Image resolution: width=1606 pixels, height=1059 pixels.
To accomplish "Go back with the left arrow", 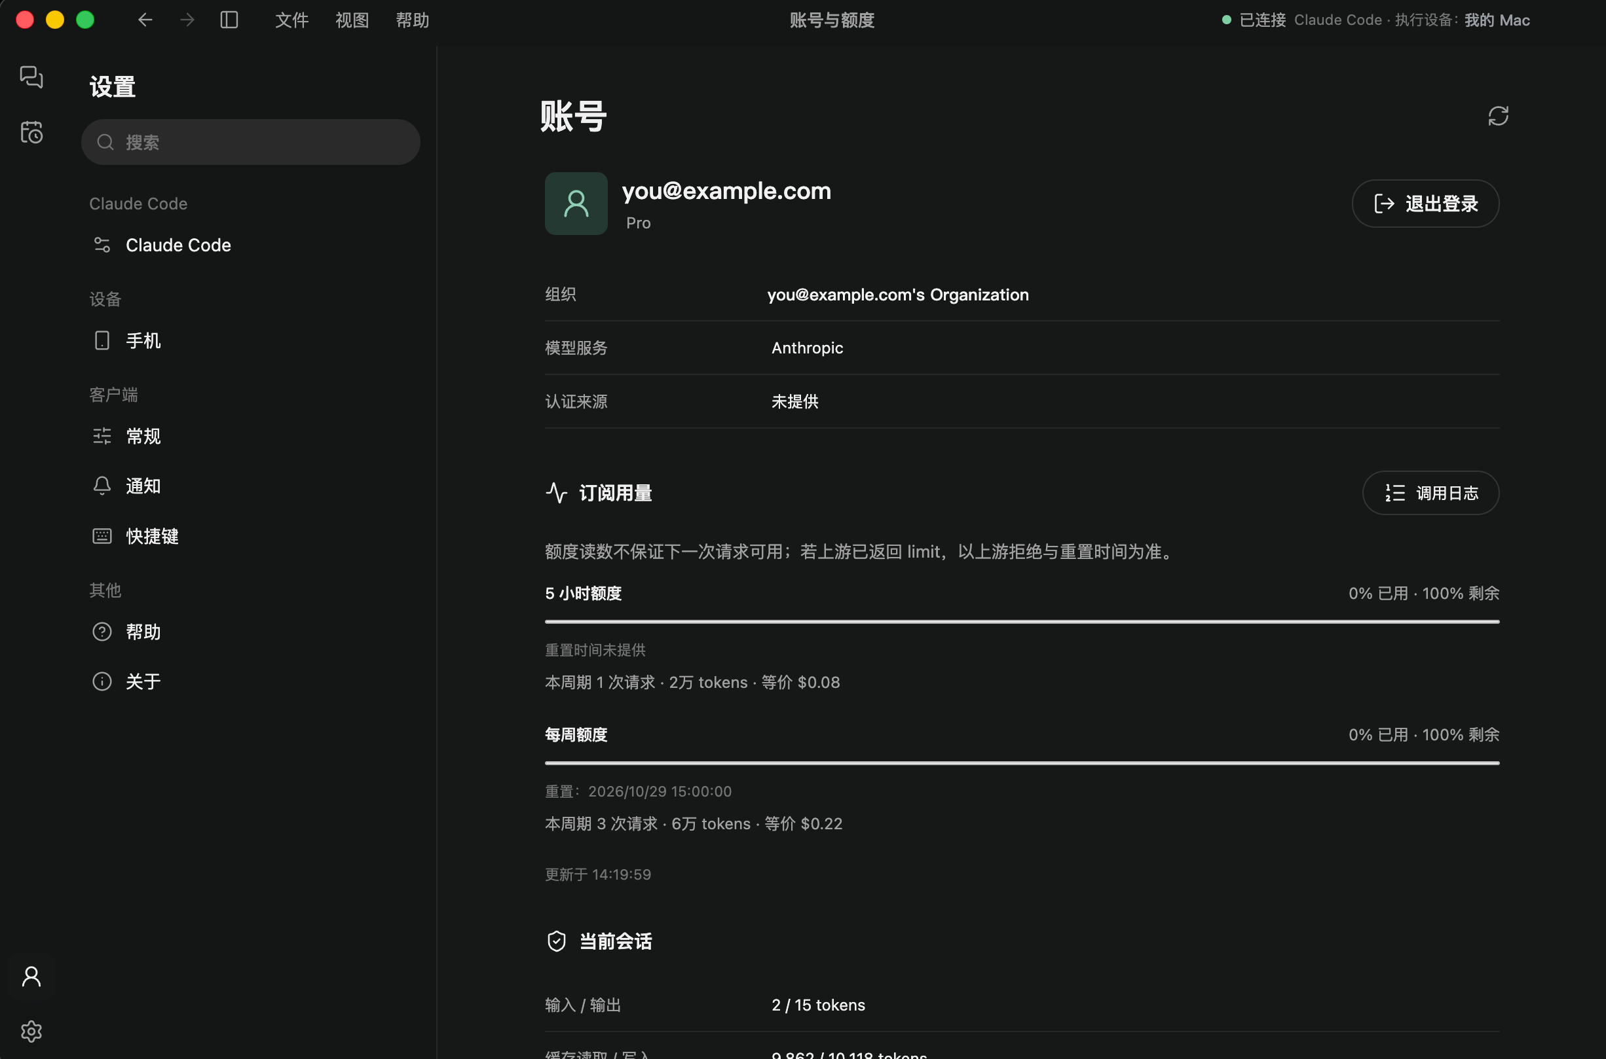I will coord(145,20).
